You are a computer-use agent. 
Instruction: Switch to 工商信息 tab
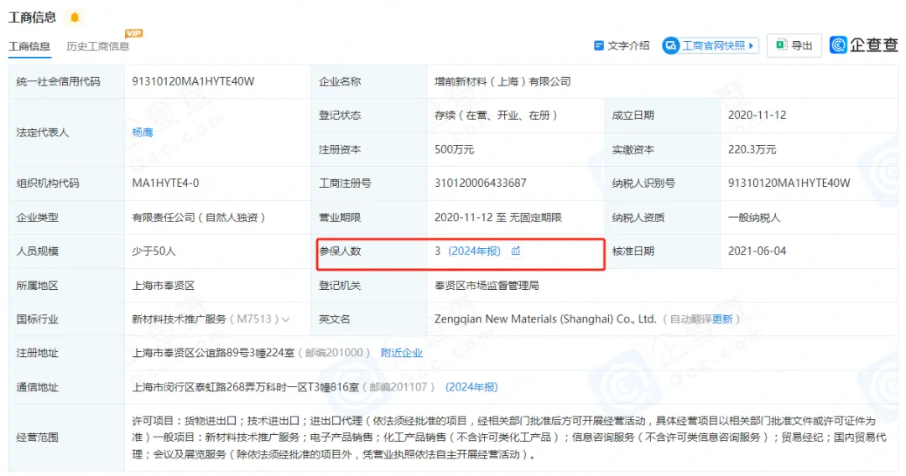pos(29,47)
